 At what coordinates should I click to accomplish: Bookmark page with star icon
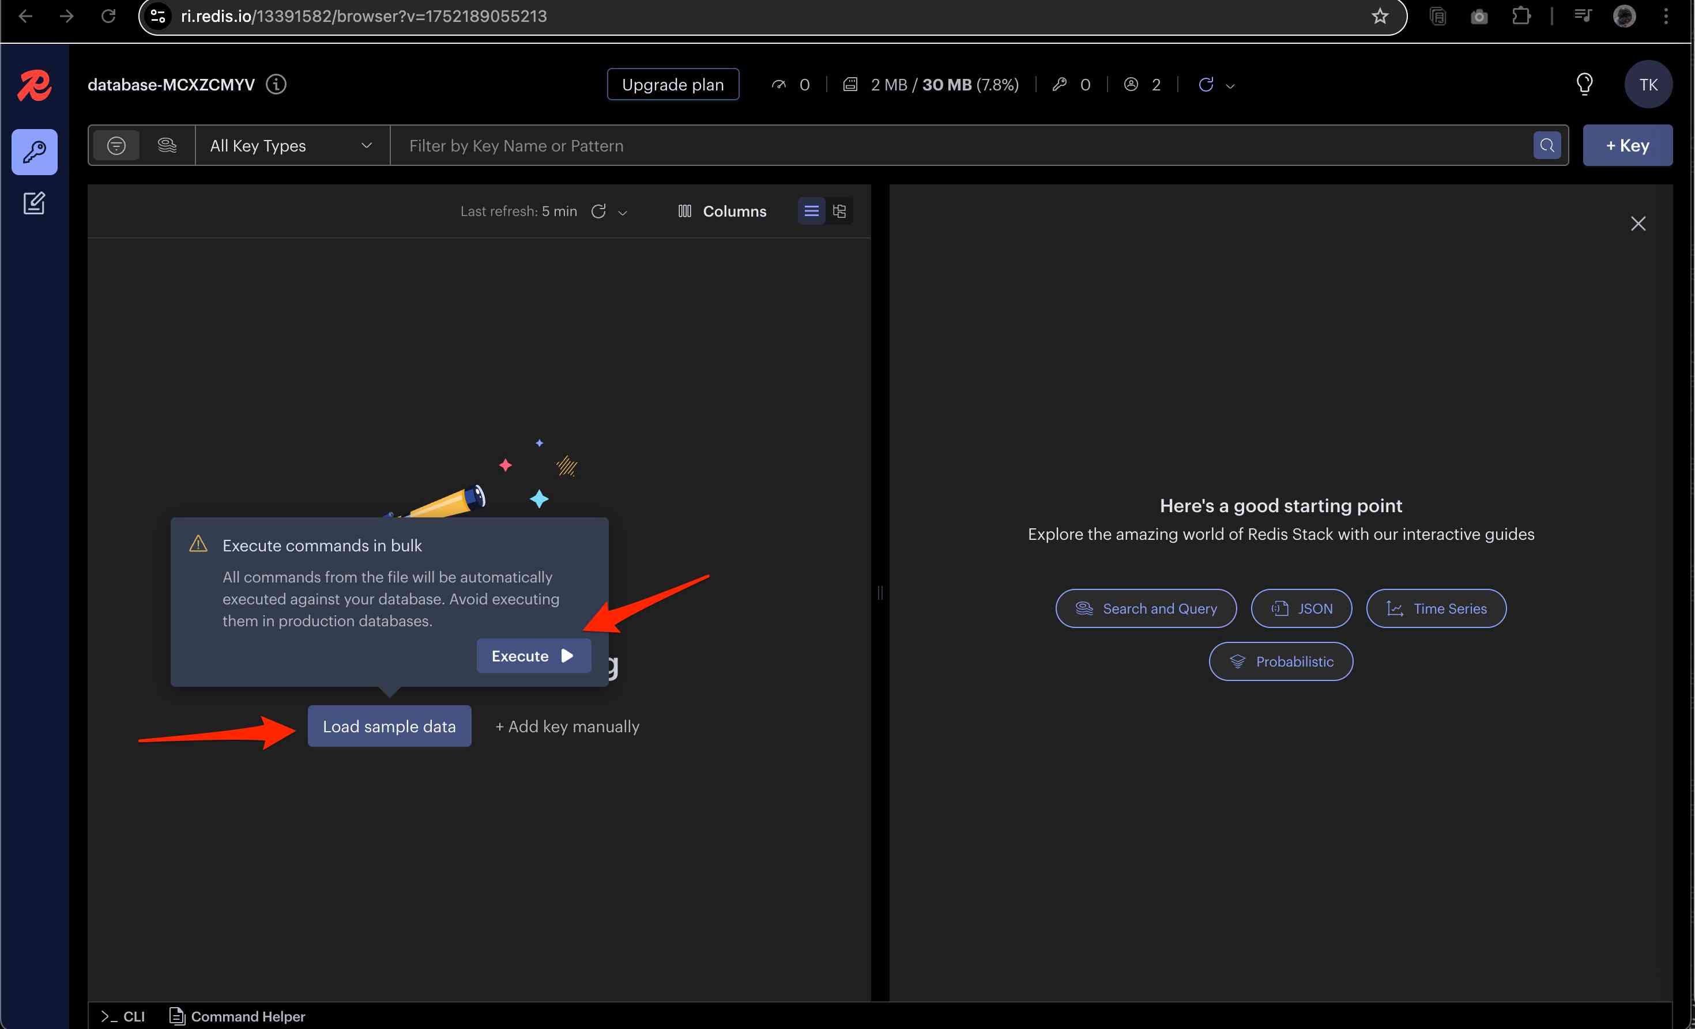(1379, 17)
